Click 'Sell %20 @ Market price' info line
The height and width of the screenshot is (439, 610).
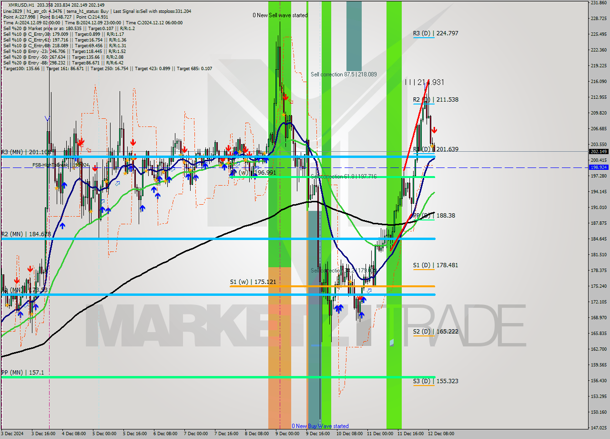pyautogui.click(x=69, y=28)
